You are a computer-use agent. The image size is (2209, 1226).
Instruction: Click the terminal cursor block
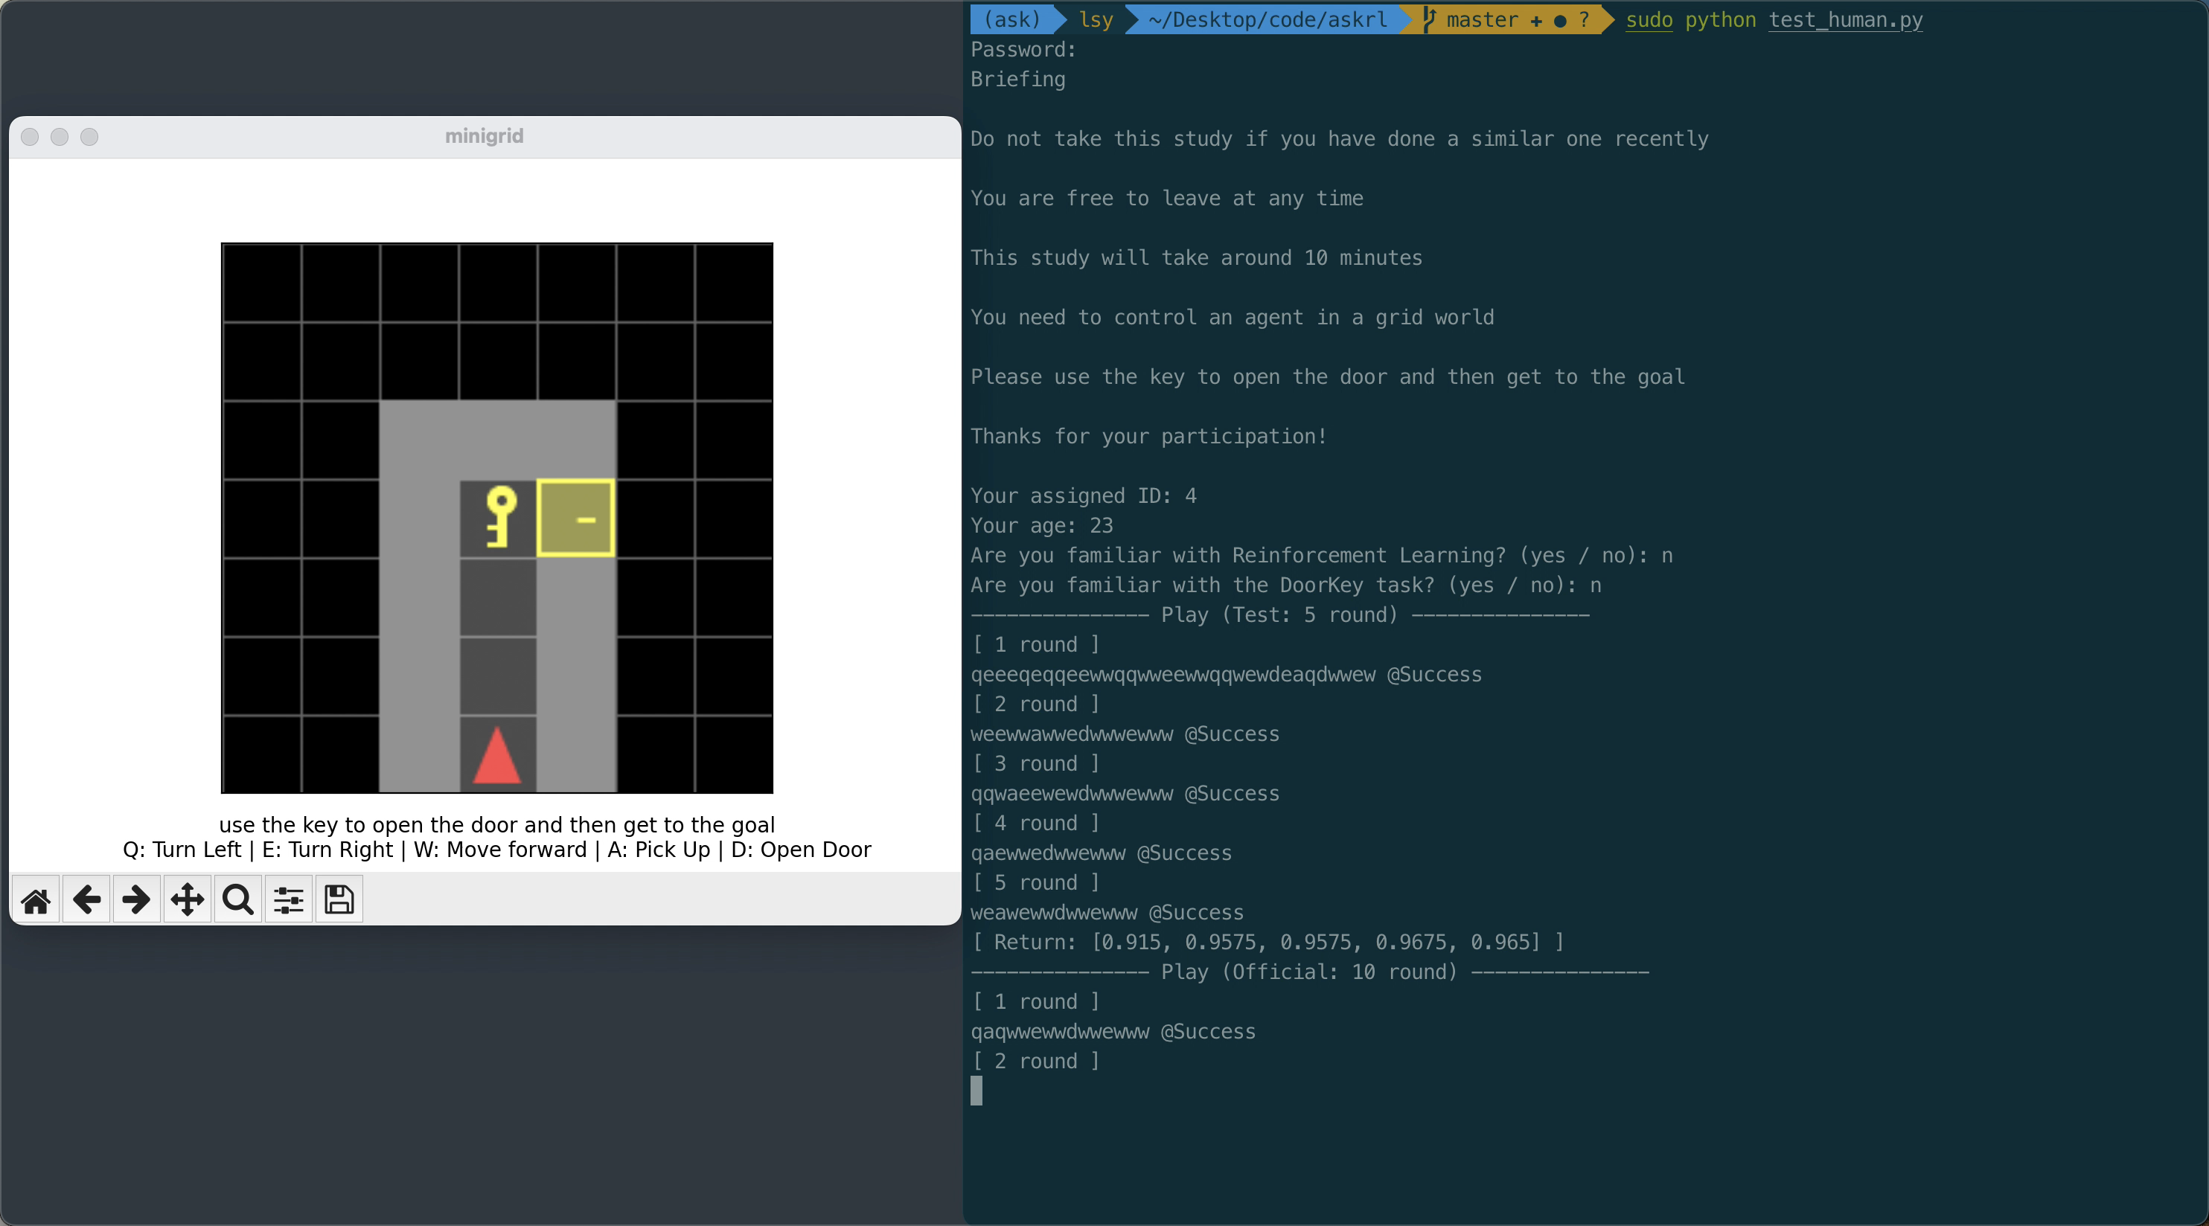tap(976, 1091)
